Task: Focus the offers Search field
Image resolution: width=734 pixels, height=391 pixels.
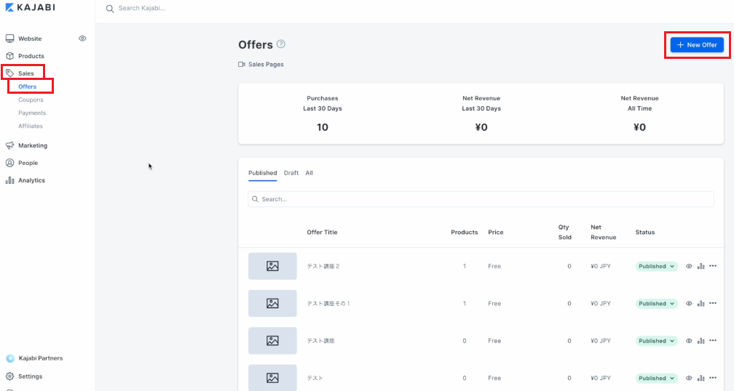Action: pos(481,199)
